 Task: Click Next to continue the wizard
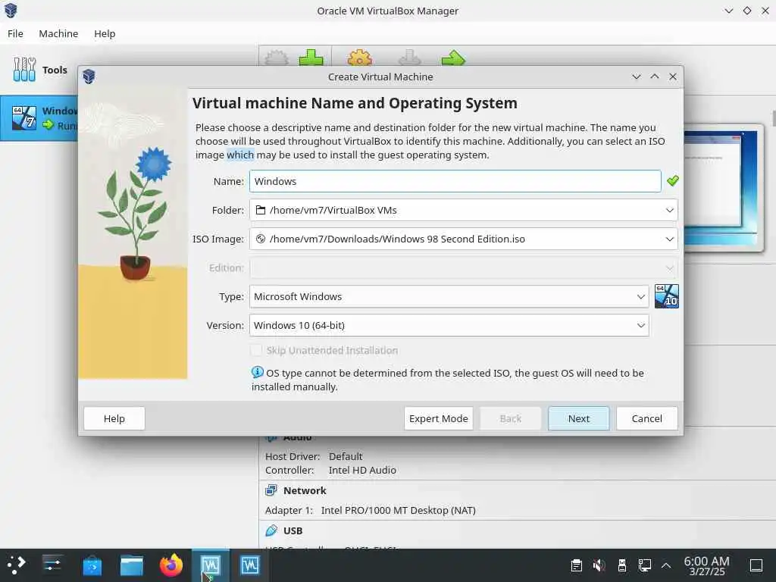coord(578,418)
